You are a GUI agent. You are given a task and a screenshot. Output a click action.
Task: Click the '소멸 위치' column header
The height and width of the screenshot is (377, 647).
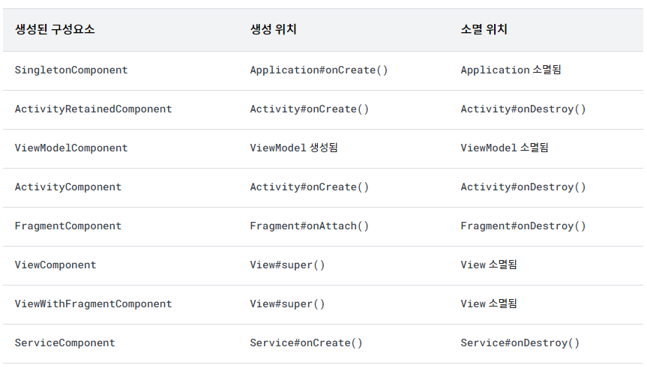point(484,29)
